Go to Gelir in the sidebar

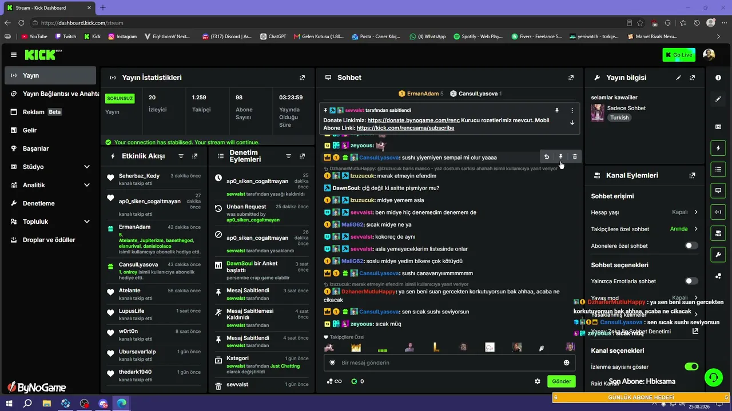(x=50, y=130)
